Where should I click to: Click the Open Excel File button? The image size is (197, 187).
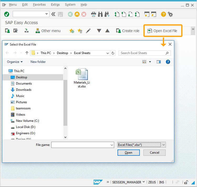(162, 31)
